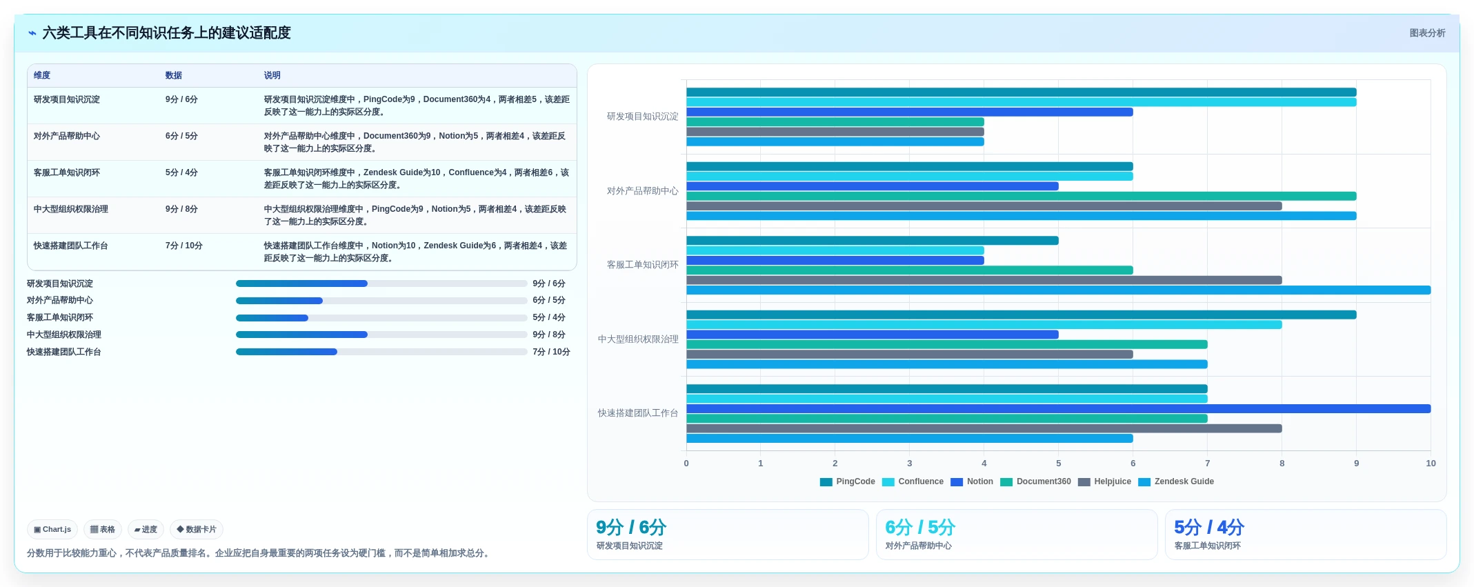
Task: Click the 图表分析 label in the header
Action: 1427,33
